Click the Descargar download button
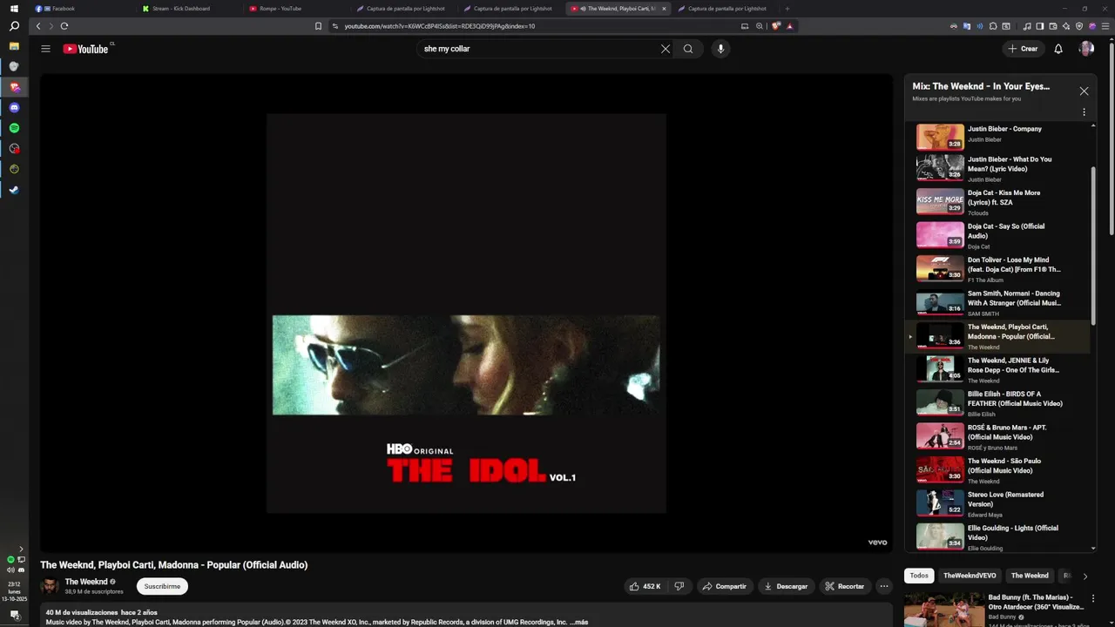Image resolution: width=1115 pixels, height=627 pixels. pyautogui.click(x=787, y=586)
